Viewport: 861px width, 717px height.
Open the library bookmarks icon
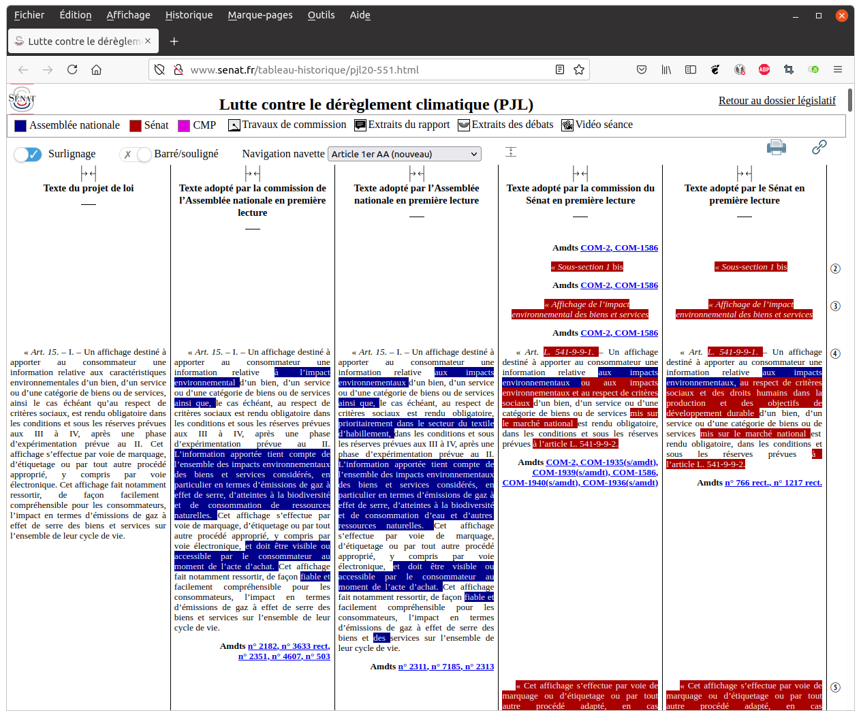click(x=666, y=69)
